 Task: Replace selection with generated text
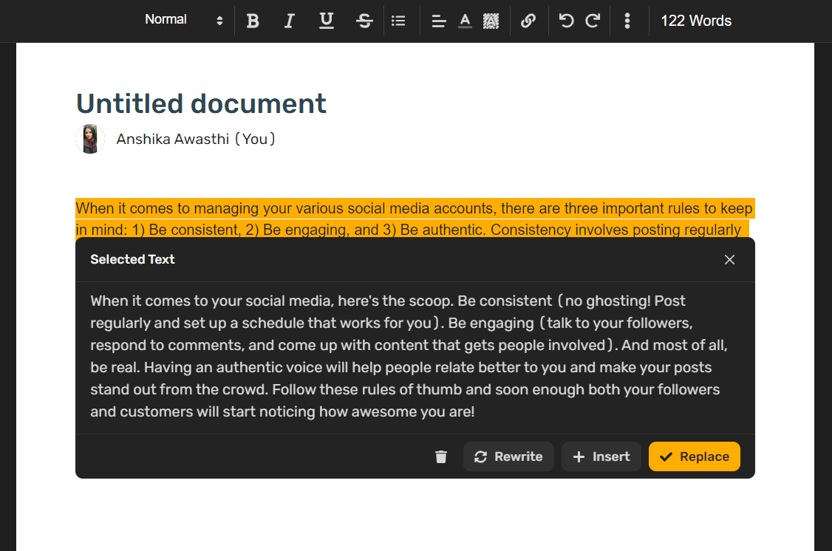[694, 456]
